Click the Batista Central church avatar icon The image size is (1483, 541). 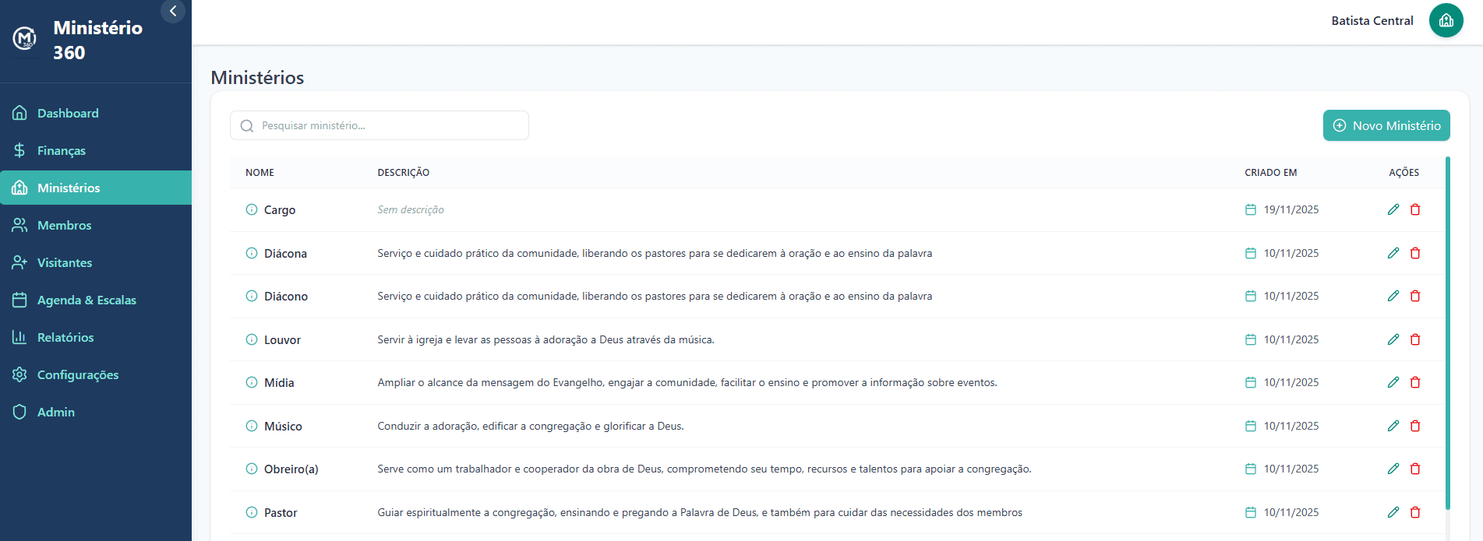coord(1446,20)
